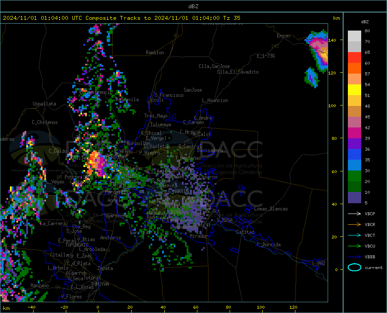Click the C_Guido place label
Viewport: 387px width, 313px height.
58,151
